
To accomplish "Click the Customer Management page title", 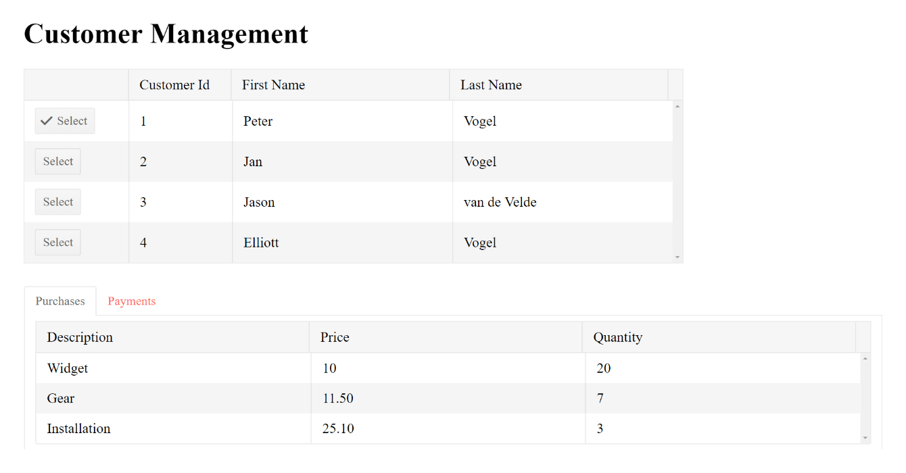I will (x=166, y=34).
